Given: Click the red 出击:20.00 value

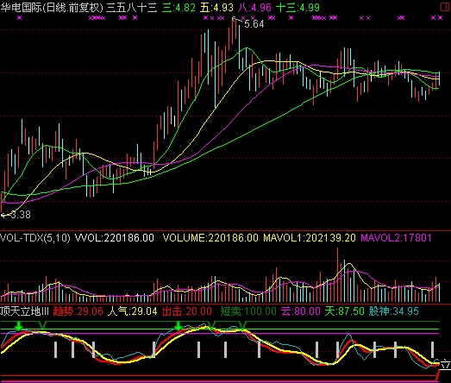Looking at the screenshot, I should 187,311.
